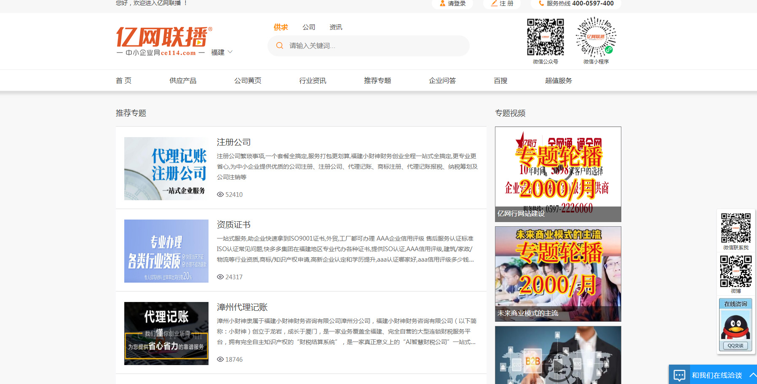Select the 供求 search type

pyautogui.click(x=281, y=27)
